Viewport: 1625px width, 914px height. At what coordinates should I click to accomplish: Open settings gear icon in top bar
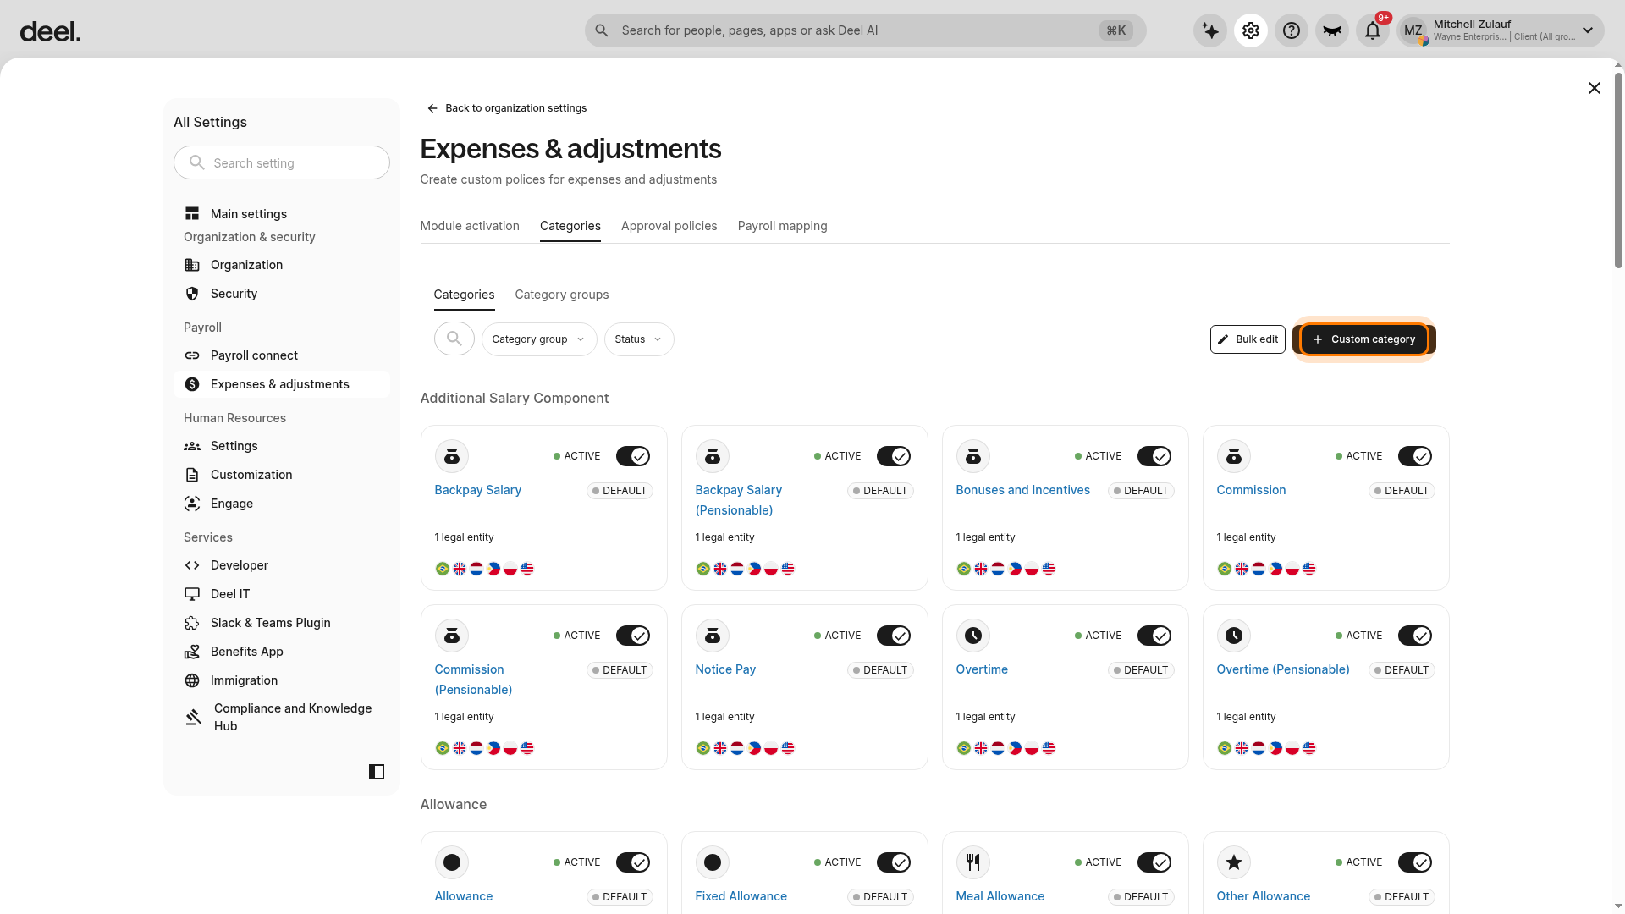(1251, 30)
